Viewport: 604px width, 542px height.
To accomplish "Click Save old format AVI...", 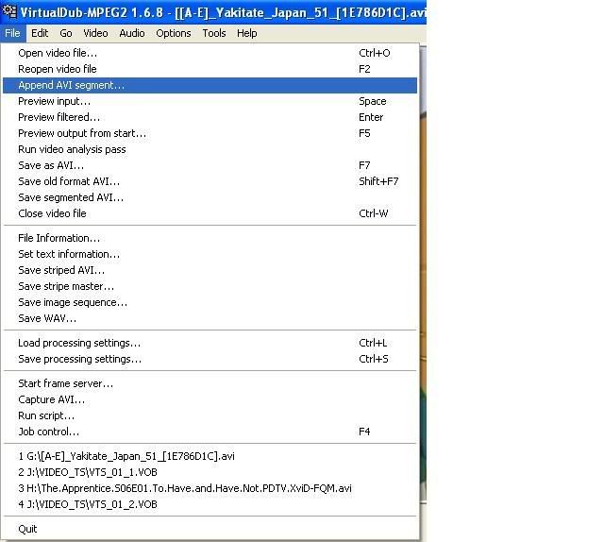I will tap(210, 181).
